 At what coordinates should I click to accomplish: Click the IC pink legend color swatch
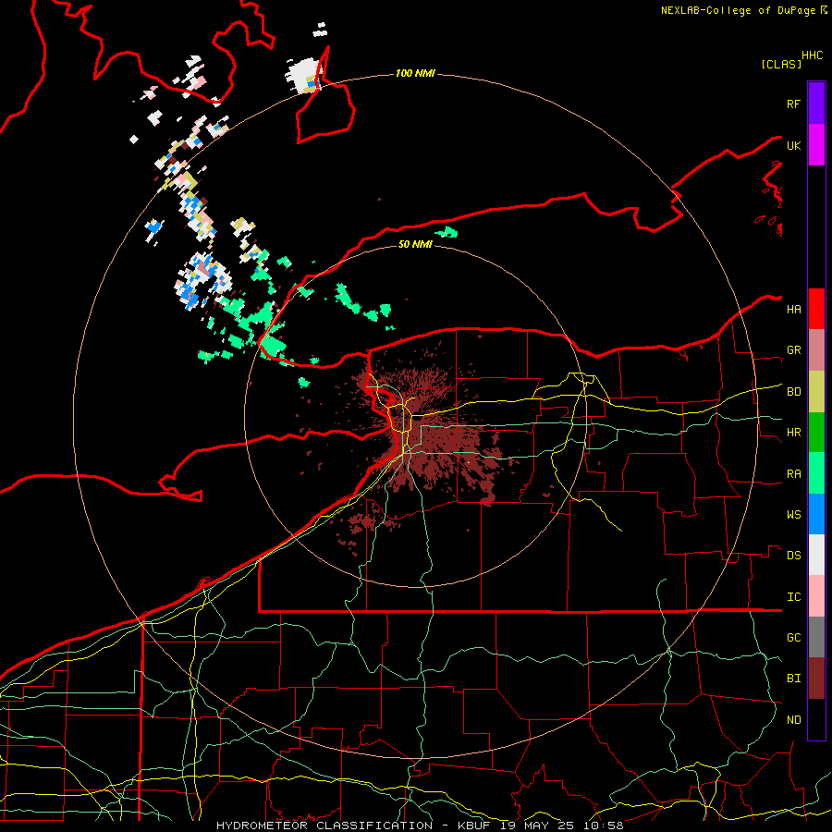tap(816, 596)
